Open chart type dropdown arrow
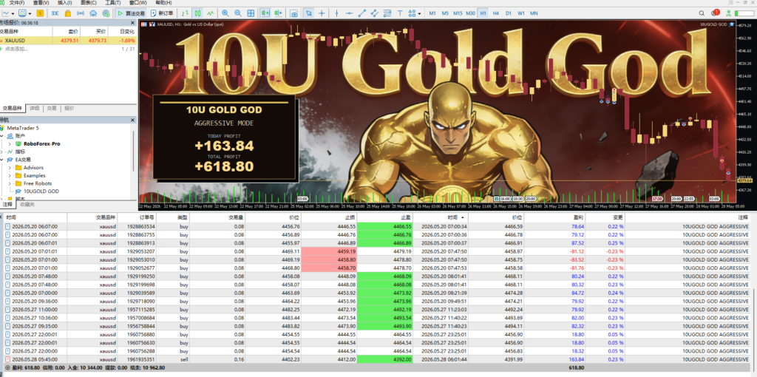757x377 pixels. point(13,13)
